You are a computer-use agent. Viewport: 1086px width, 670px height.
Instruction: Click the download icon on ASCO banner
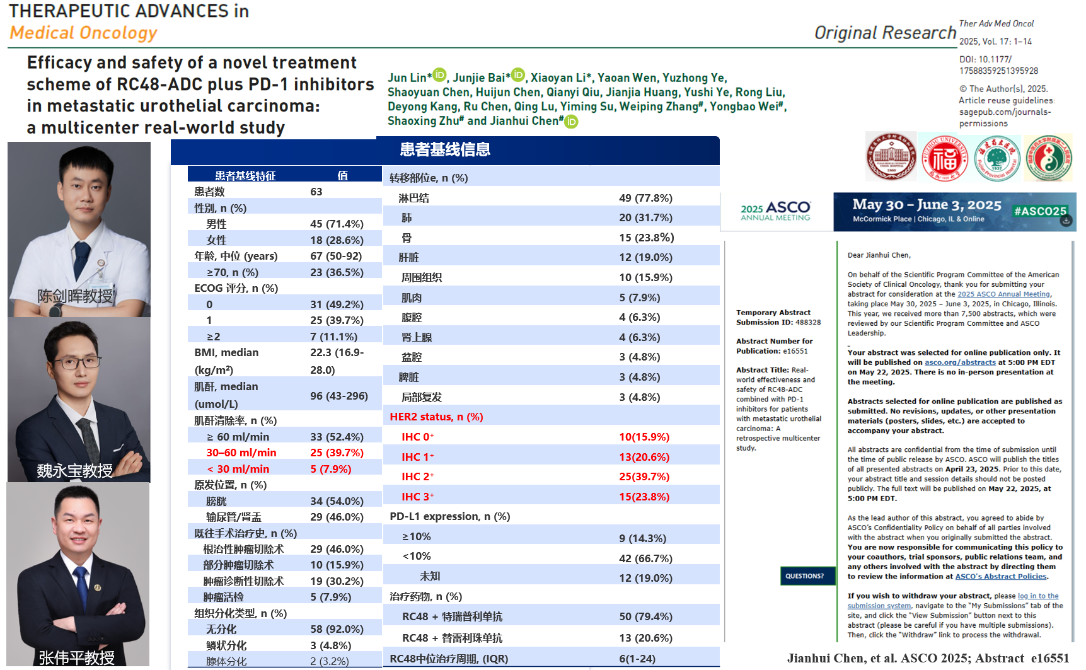point(1066,221)
